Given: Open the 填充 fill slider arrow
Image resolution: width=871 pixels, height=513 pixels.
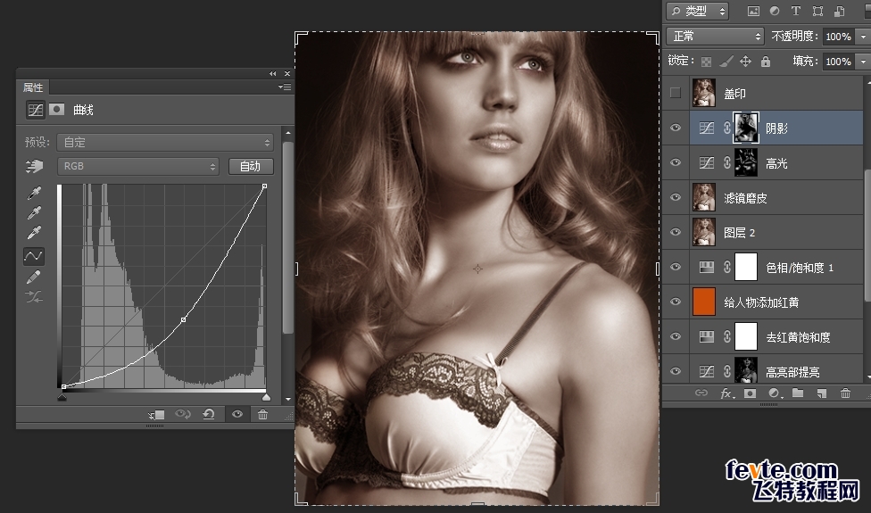Looking at the screenshot, I should (863, 62).
